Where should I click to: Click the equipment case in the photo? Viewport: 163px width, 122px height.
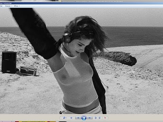(28, 71)
